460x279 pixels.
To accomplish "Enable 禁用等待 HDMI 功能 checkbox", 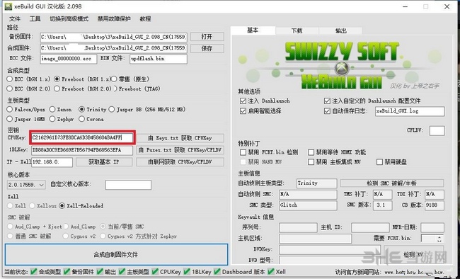I will click(x=311, y=152).
